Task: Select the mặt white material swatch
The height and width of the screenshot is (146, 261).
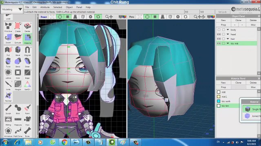Action: [219, 92]
